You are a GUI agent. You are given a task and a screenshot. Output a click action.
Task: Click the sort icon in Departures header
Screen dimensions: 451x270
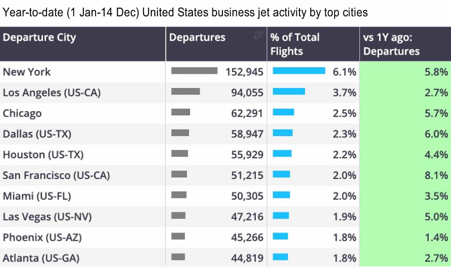258,36
